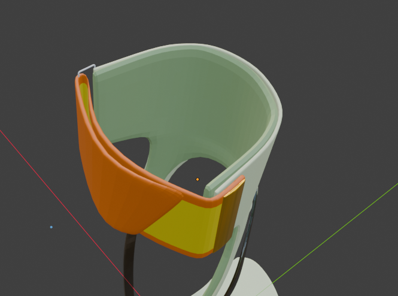Click the orange object origin dot
Viewport: 398px width, 296px height.
tap(198, 179)
